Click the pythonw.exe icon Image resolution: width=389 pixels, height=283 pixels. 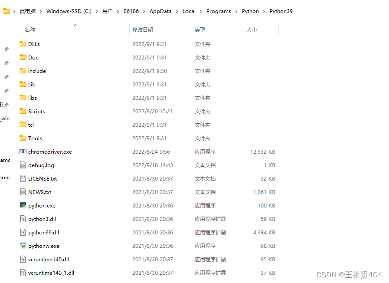pyautogui.click(x=23, y=246)
